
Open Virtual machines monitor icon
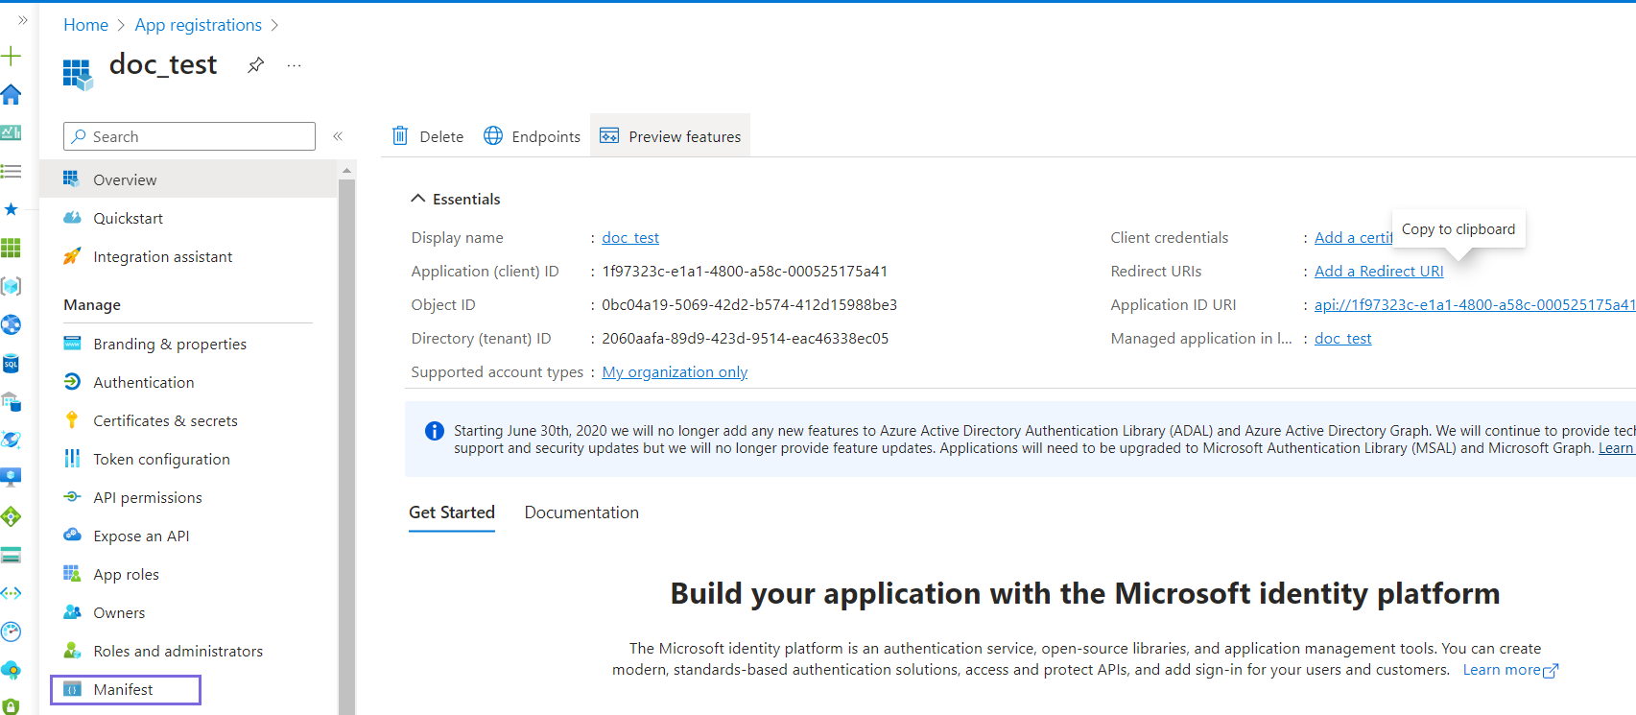click(11, 478)
